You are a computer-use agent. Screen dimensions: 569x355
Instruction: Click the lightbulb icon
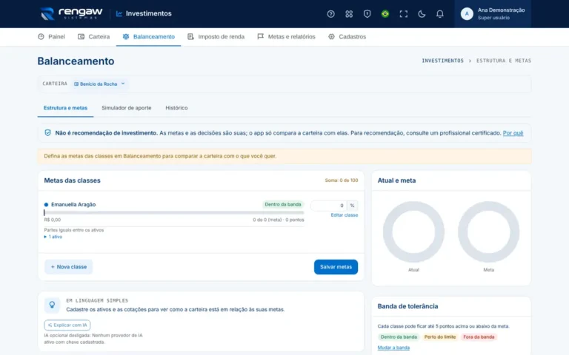[x=52, y=305]
